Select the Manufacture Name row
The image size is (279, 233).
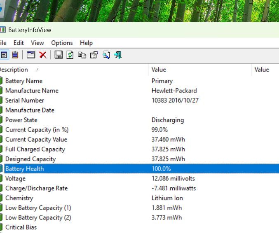click(32, 90)
